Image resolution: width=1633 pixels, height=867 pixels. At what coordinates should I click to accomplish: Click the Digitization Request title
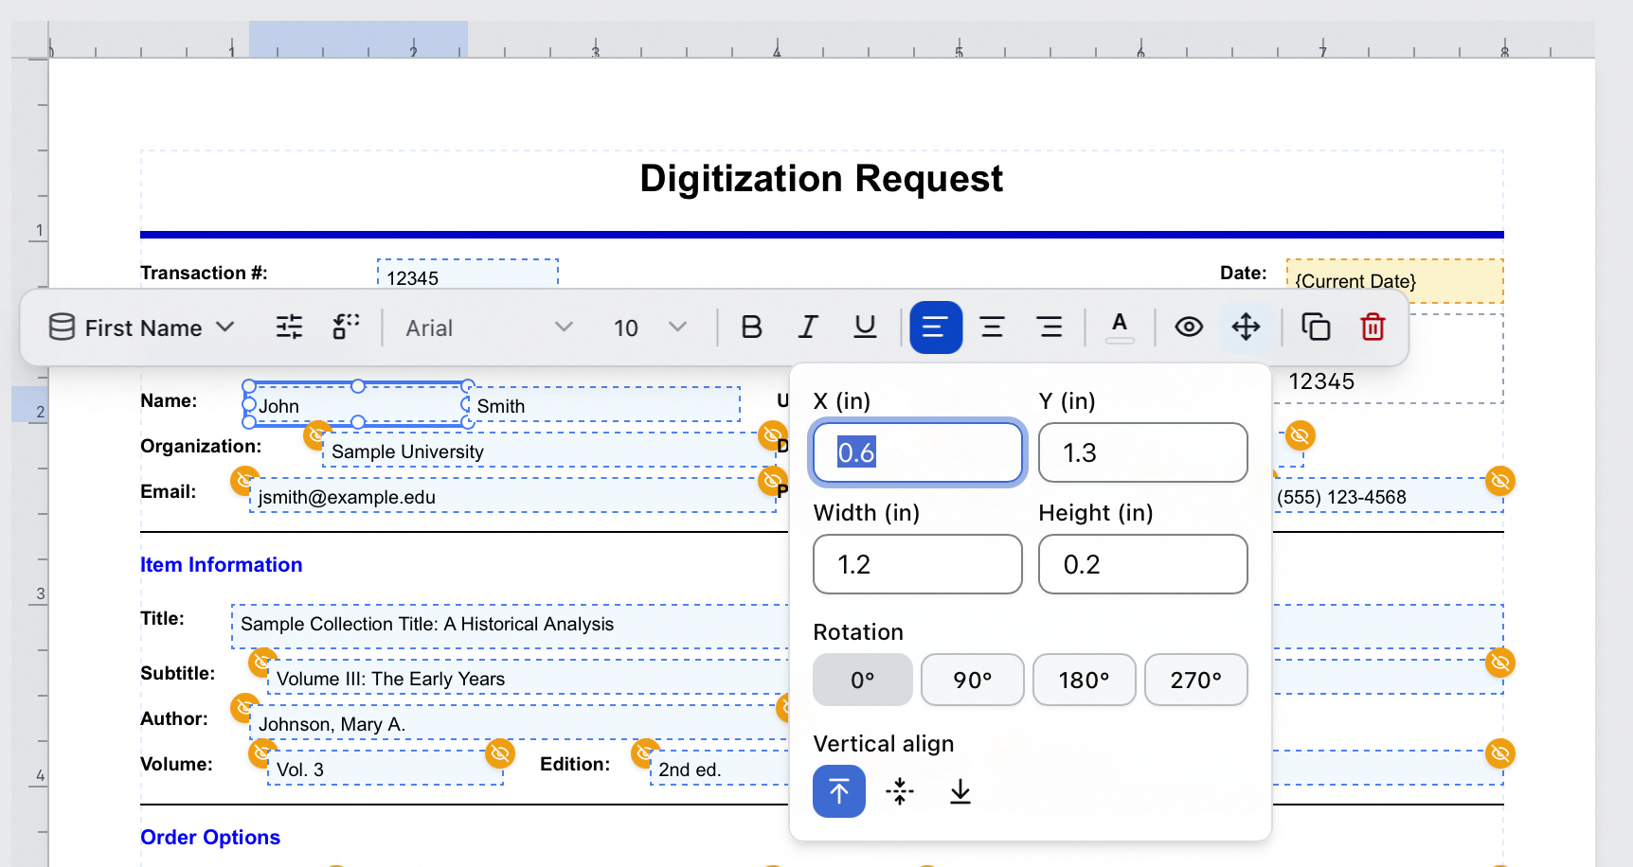(x=821, y=178)
